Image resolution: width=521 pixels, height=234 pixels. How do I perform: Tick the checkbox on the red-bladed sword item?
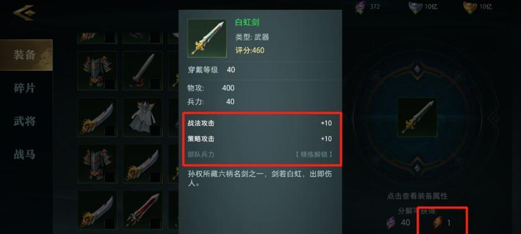[155, 223]
